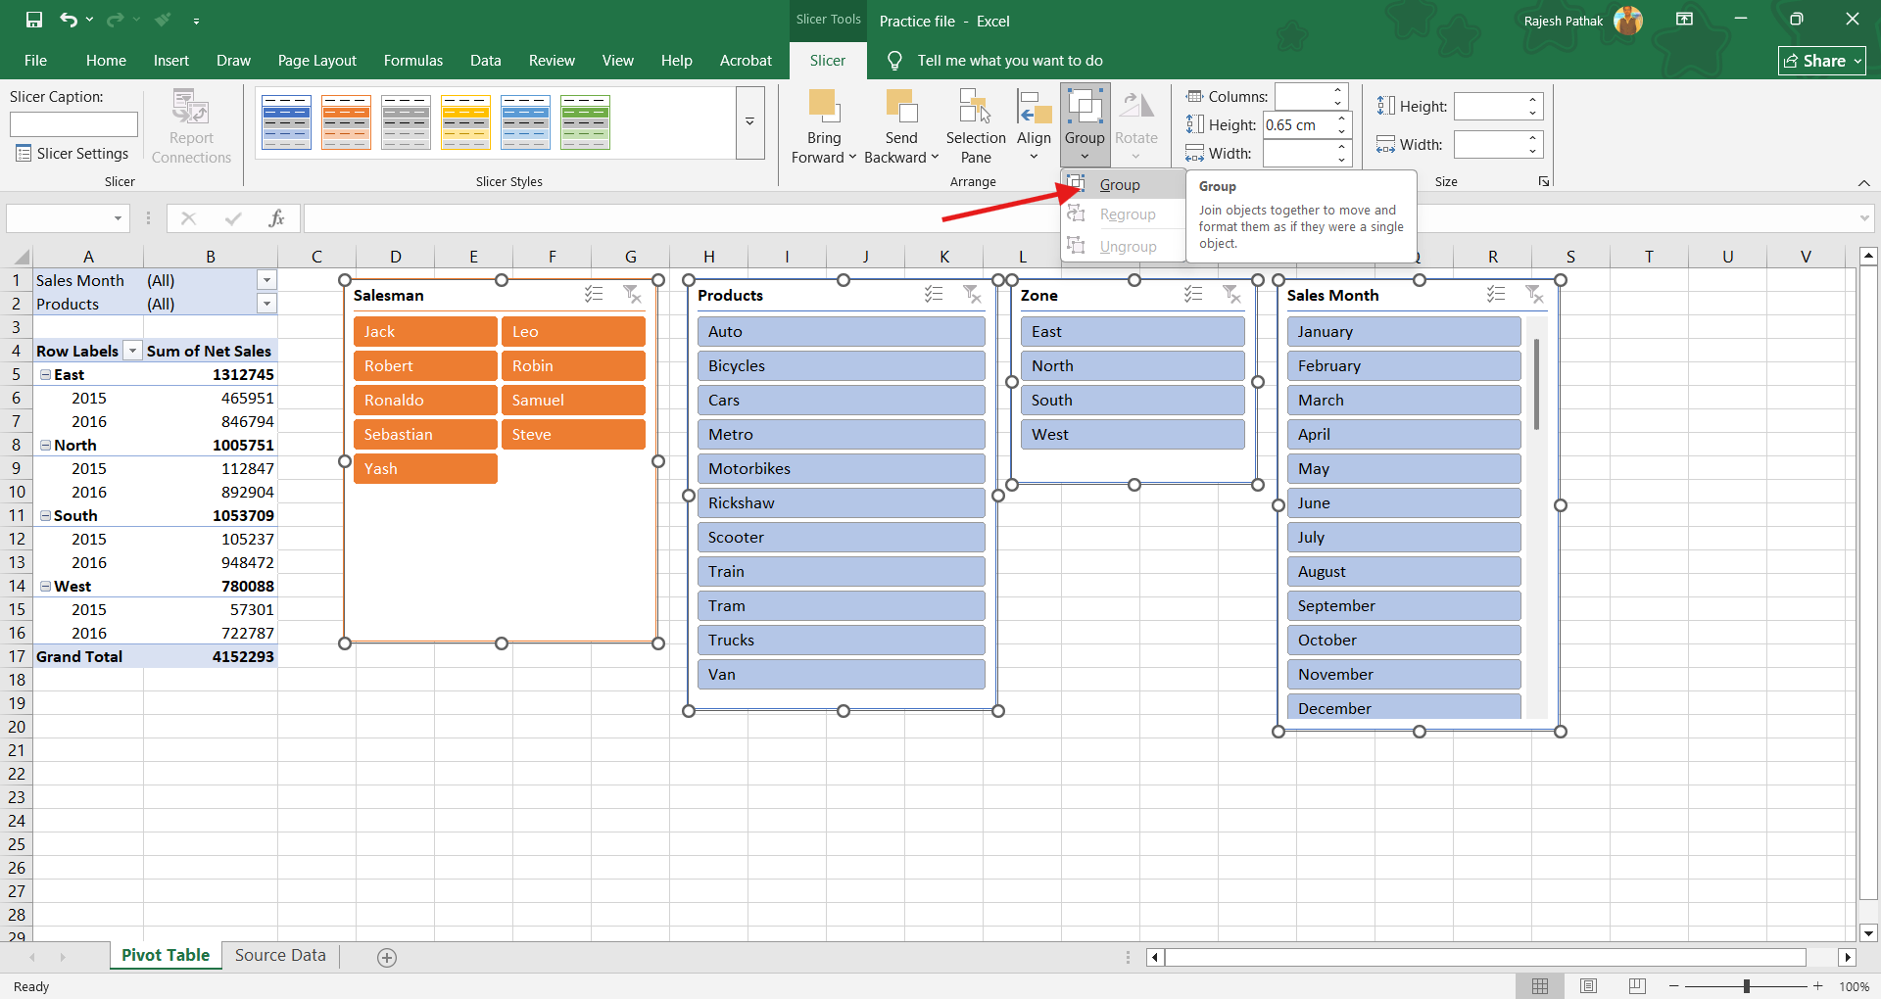Viewport: 1881px width, 999px height.
Task: Switch to the Source Data sheet tab
Action: [x=280, y=956]
